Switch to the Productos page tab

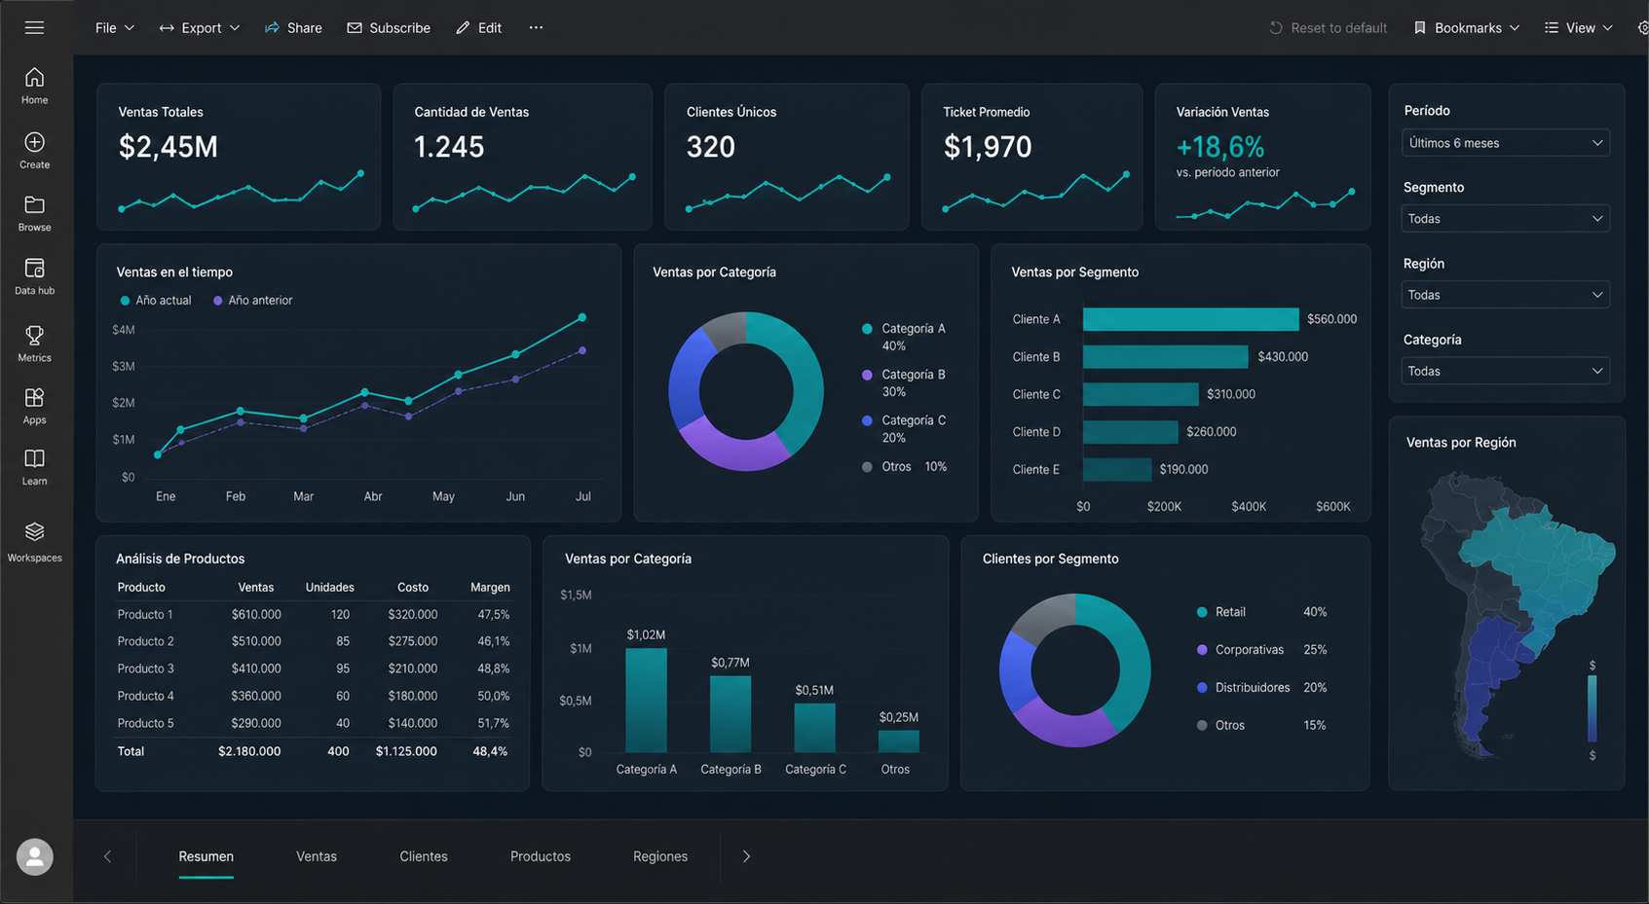tap(541, 856)
